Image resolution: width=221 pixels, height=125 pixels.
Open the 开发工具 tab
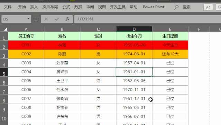118,7
